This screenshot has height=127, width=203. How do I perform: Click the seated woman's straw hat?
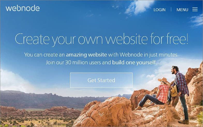[x=164, y=80]
